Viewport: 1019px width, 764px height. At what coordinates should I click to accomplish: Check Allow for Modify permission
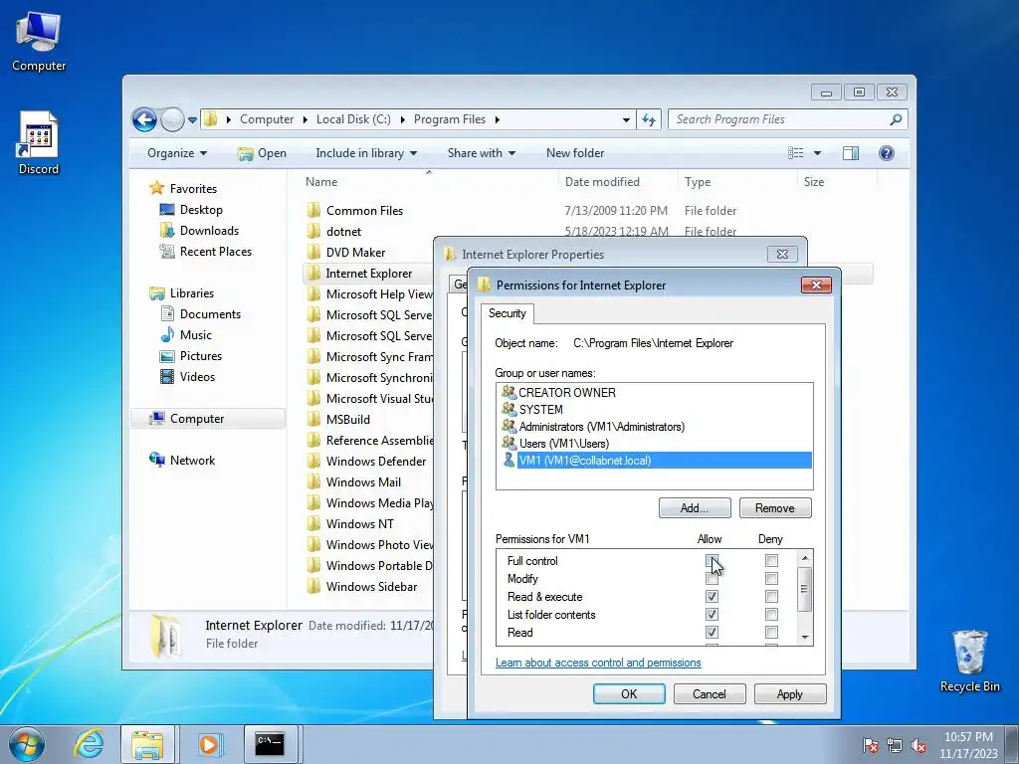[x=712, y=578]
